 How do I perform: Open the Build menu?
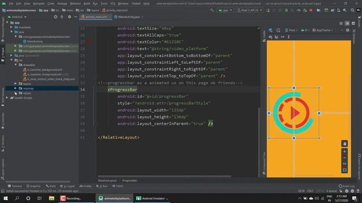point(87,3)
